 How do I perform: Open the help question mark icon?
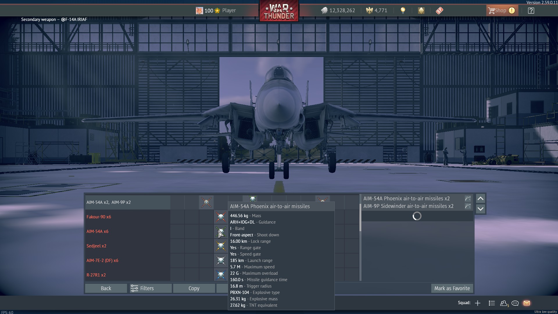531,10
